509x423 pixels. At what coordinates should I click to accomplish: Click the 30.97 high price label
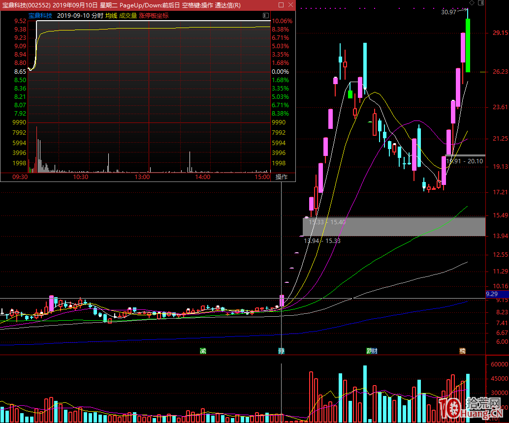[448, 12]
